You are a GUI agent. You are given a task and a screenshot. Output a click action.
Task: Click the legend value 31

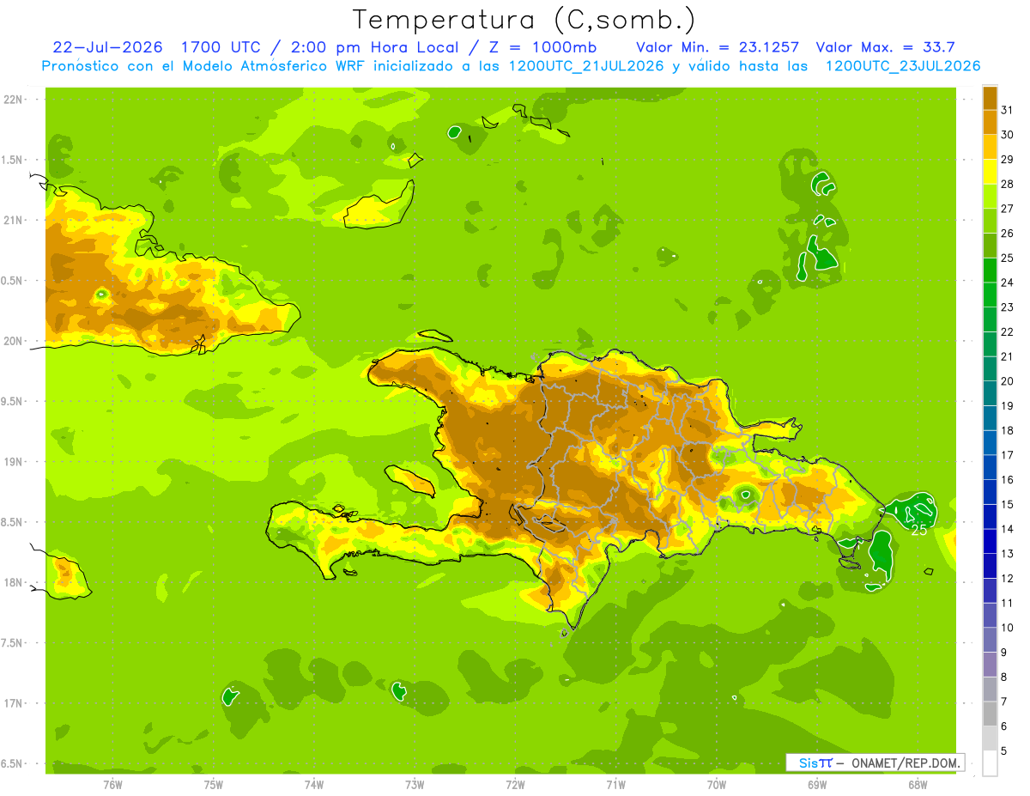point(1008,110)
